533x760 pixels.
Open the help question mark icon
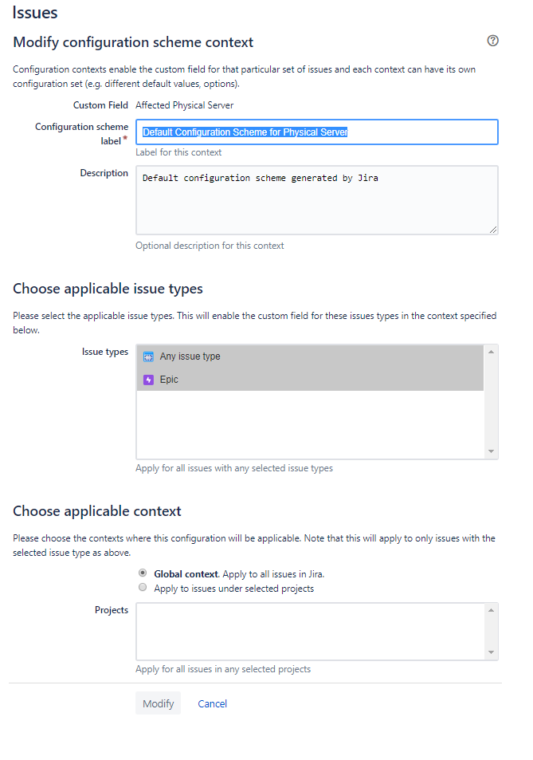(492, 41)
